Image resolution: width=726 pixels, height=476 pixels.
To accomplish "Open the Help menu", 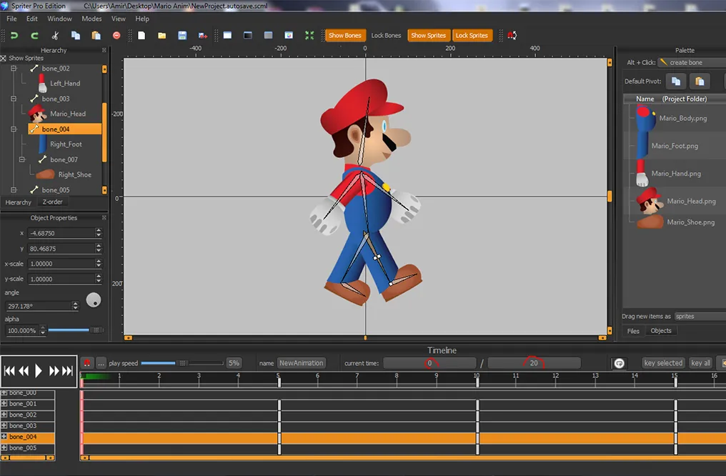I will 142,19.
